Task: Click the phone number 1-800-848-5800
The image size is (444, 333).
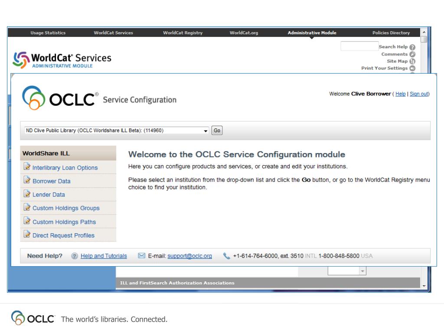Action: 339,256
